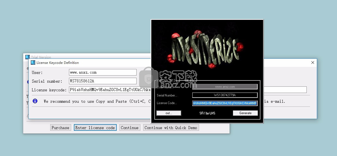Click the Purchase button
This screenshot has height=156, width=337.
pos(61,128)
